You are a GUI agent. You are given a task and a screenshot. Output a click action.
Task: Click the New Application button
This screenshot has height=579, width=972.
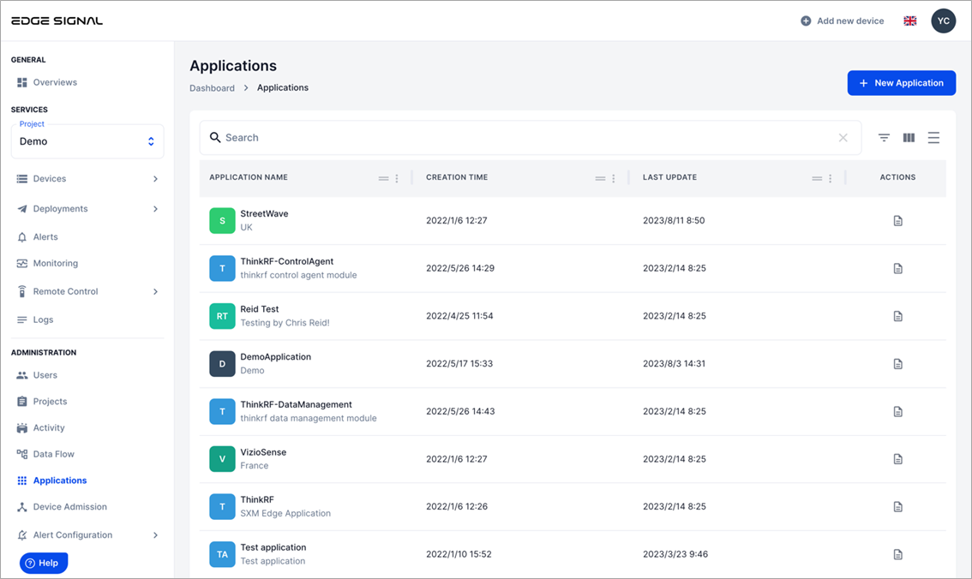902,83
